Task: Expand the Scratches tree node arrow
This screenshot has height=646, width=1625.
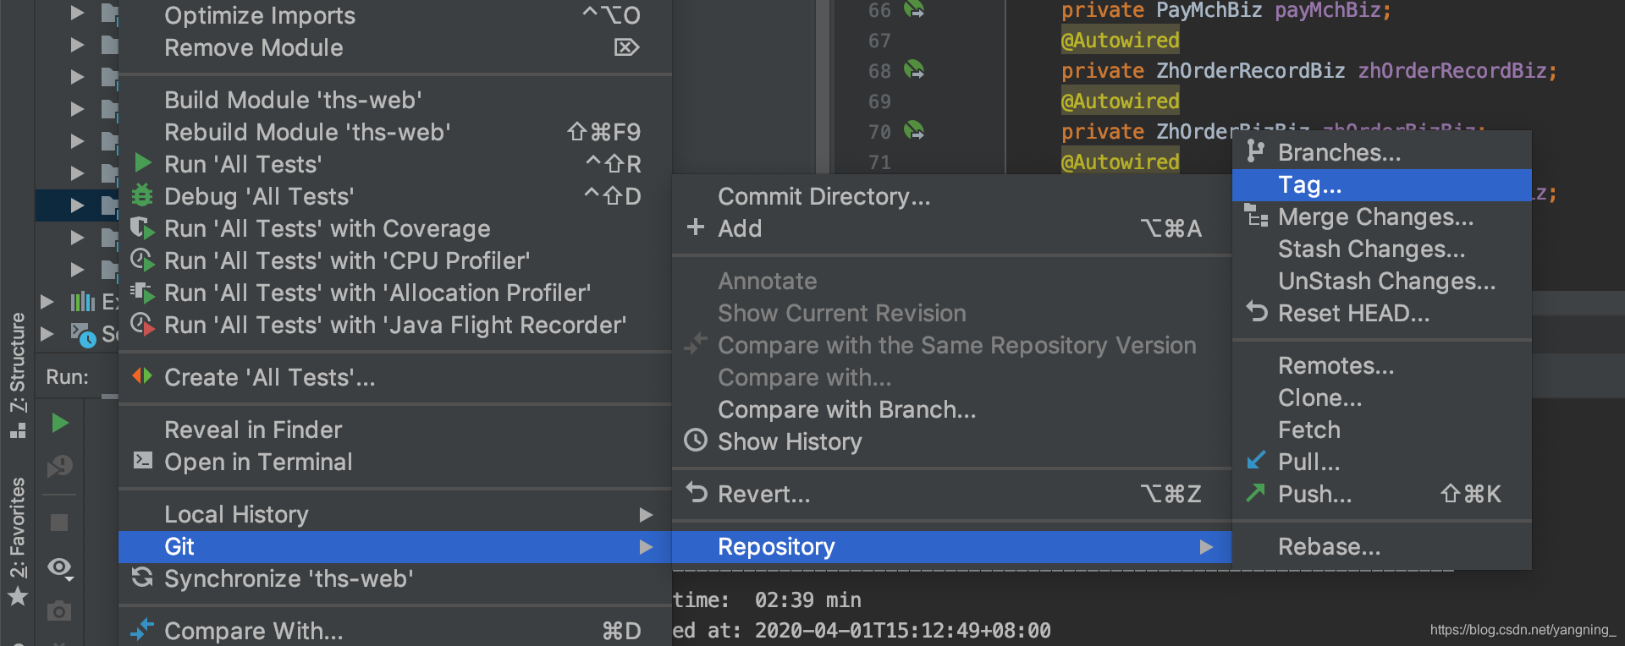Action: pyautogui.click(x=47, y=334)
